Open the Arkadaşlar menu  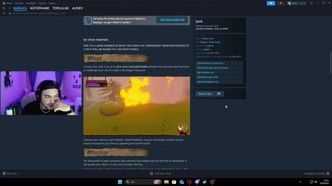click(31, 3)
